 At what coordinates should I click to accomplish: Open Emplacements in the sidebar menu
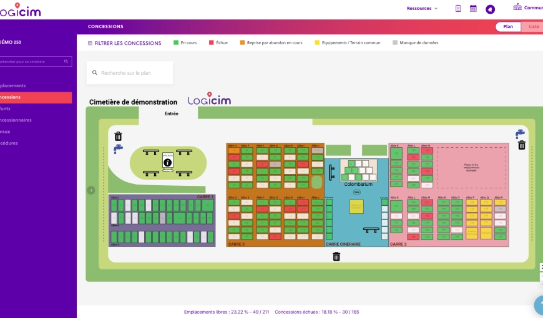pos(13,85)
